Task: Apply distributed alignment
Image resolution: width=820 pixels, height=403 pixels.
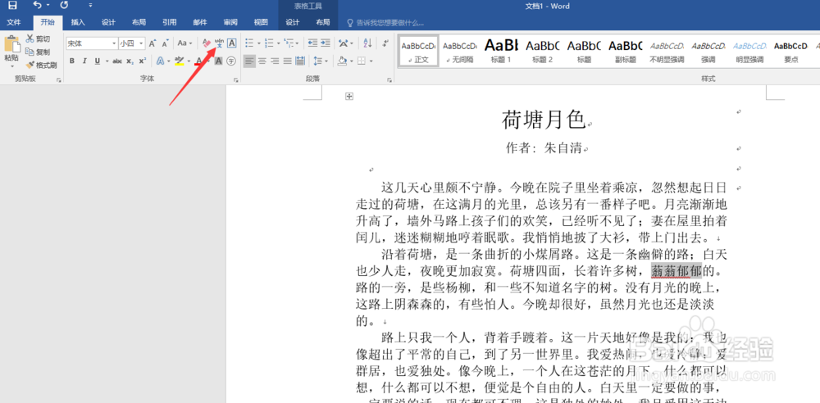Action: pos(299,61)
